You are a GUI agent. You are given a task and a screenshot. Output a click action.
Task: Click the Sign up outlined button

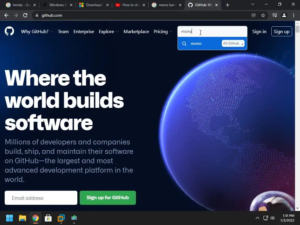click(x=282, y=31)
